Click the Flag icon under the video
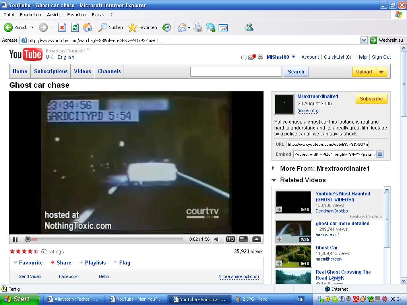Image resolution: width=407 pixels, height=305 pixels. pos(115,263)
